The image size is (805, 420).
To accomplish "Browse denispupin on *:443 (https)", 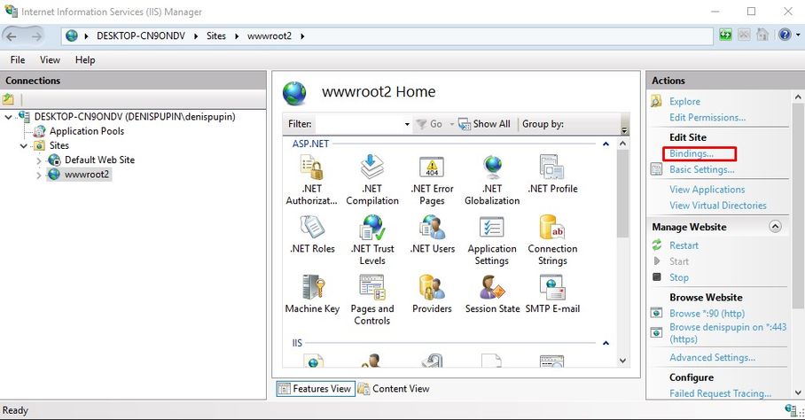I will pyautogui.click(x=728, y=333).
